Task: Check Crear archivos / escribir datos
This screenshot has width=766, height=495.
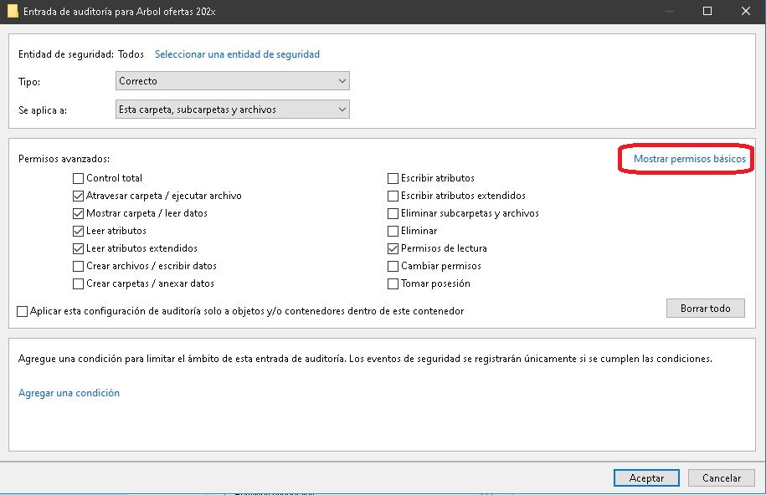Action: click(x=79, y=266)
